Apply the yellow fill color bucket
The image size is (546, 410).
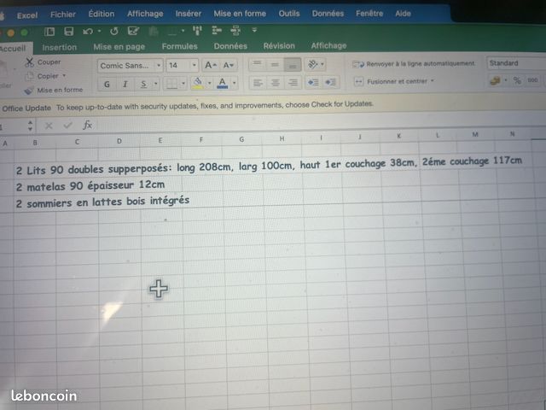click(x=198, y=84)
